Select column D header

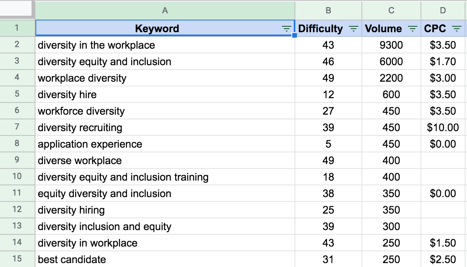coord(443,11)
